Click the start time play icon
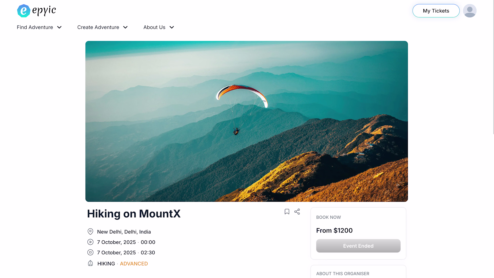The height and width of the screenshot is (278, 494). (x=90, y=242)
